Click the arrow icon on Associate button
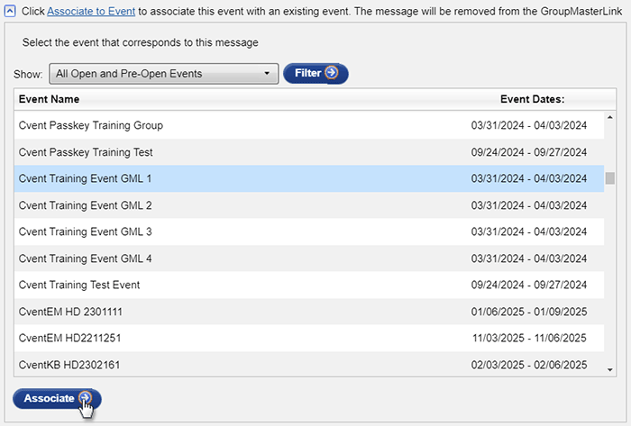Image resolution: width=631 pixels, height=426 pixels. (86, 398)
